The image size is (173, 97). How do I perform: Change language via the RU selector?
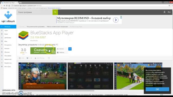click(x=169, y=12)
